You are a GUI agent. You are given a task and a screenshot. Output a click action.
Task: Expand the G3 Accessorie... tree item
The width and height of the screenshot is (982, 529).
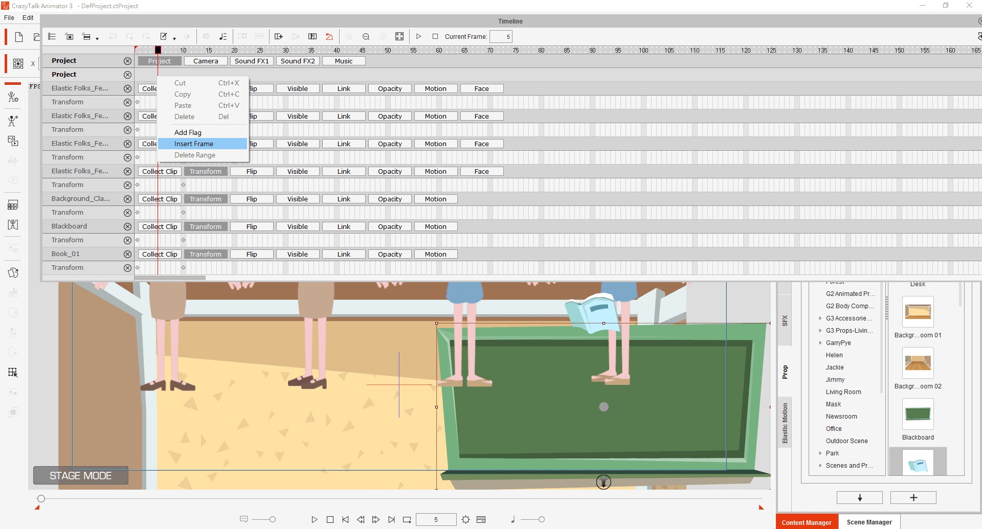[820, 318]
